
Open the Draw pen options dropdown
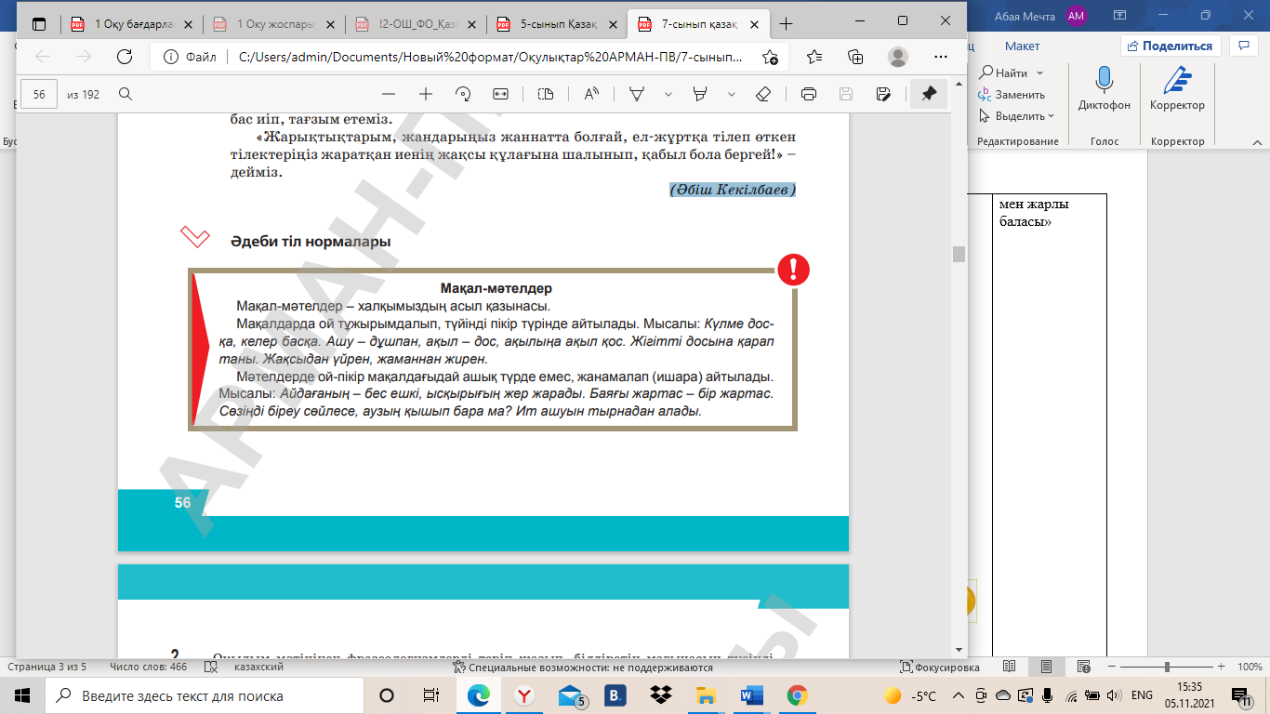[668, 94]
